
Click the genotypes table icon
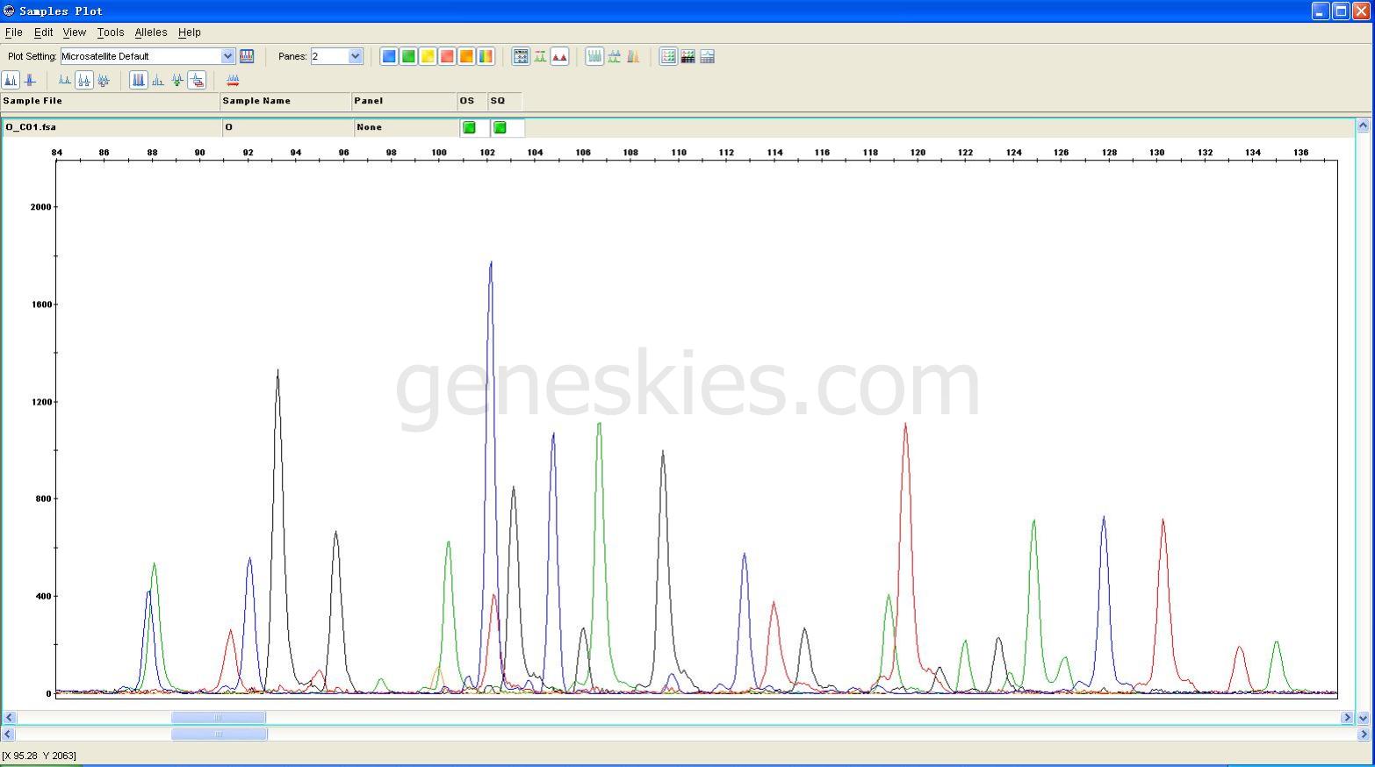tap(687, 56)
